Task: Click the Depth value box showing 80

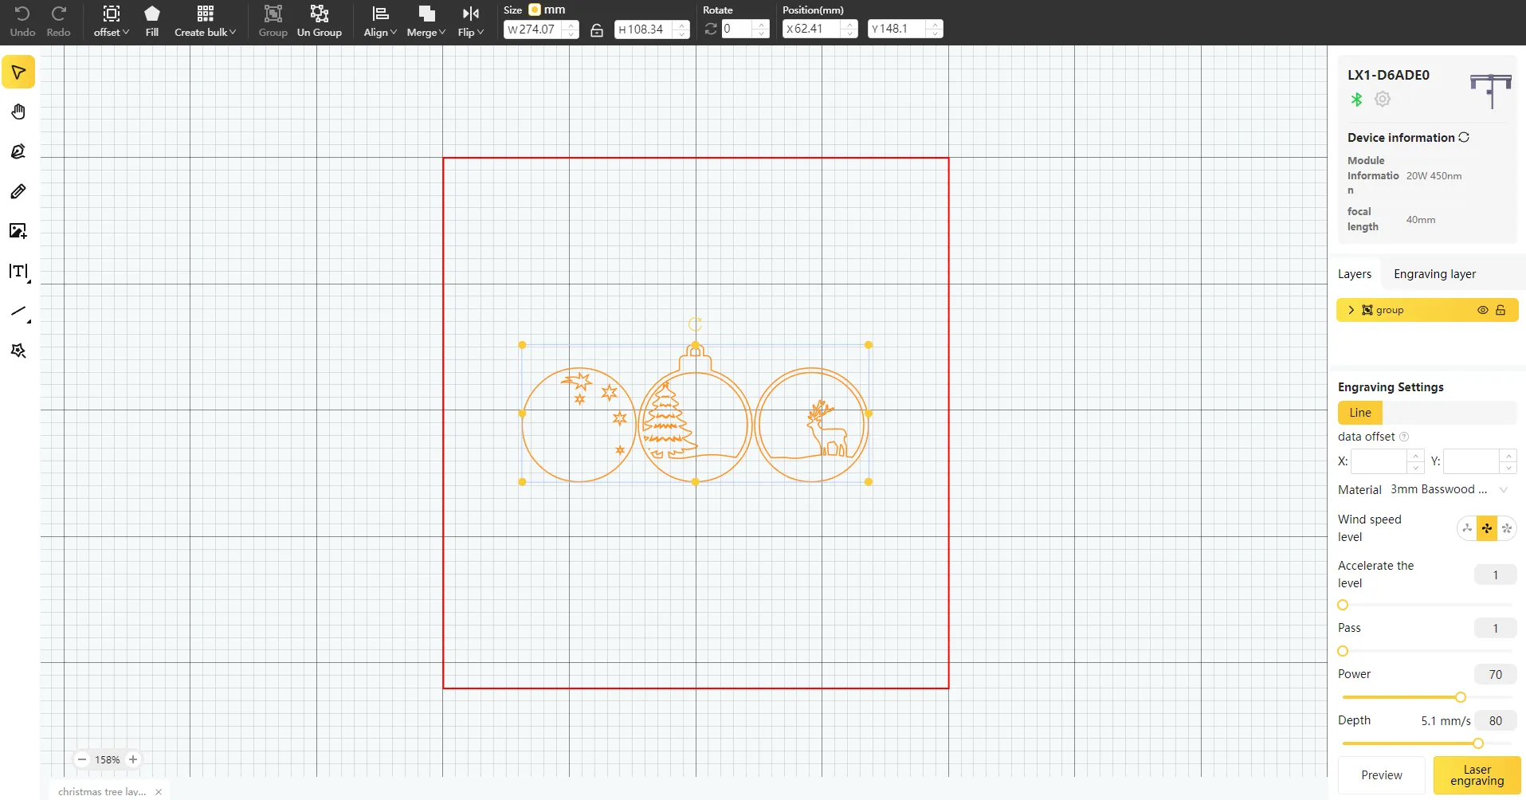Action: pos(1495,720)
